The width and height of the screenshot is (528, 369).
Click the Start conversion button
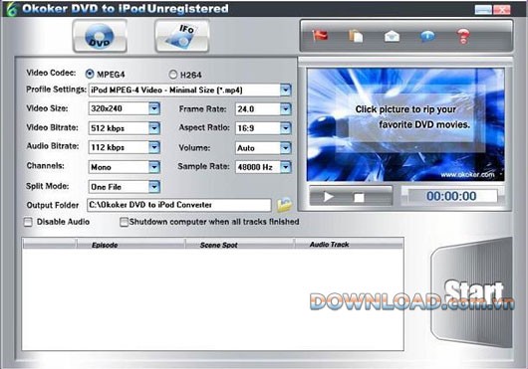coord(472,291)
